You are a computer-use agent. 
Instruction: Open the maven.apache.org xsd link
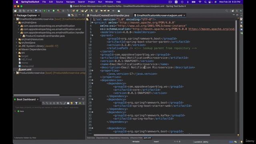pos(212,29)
